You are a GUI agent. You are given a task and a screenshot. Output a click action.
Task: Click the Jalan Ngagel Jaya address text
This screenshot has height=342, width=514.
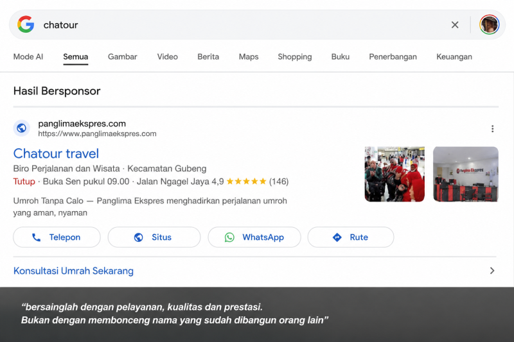pos(173,182)
